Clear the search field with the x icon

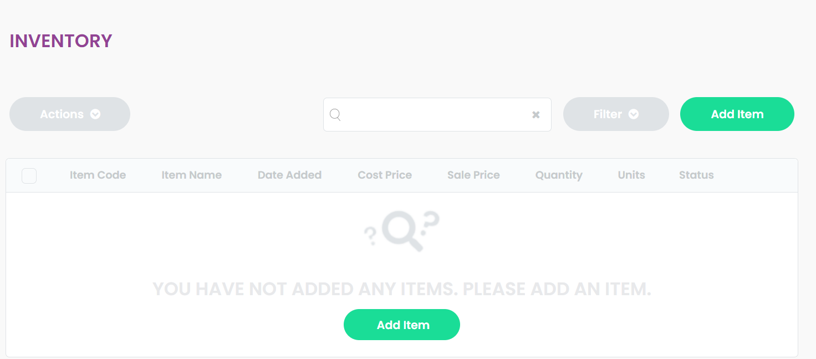tap(536, 115)
